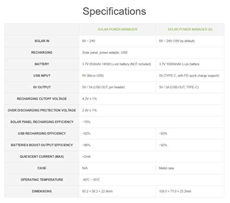Click OVER DISCHARGING PROTECTION VOLTAGE label
230x203 pixels.
click(42, 110)
